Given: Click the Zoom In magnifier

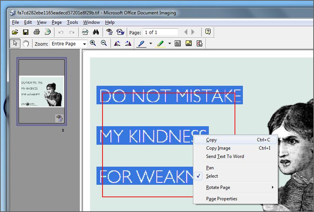Looking at the screenshot, I should pyautogui.click(x=93, y=43).
